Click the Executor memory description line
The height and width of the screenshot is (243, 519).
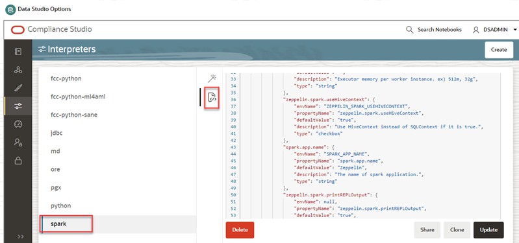point(386,79)
